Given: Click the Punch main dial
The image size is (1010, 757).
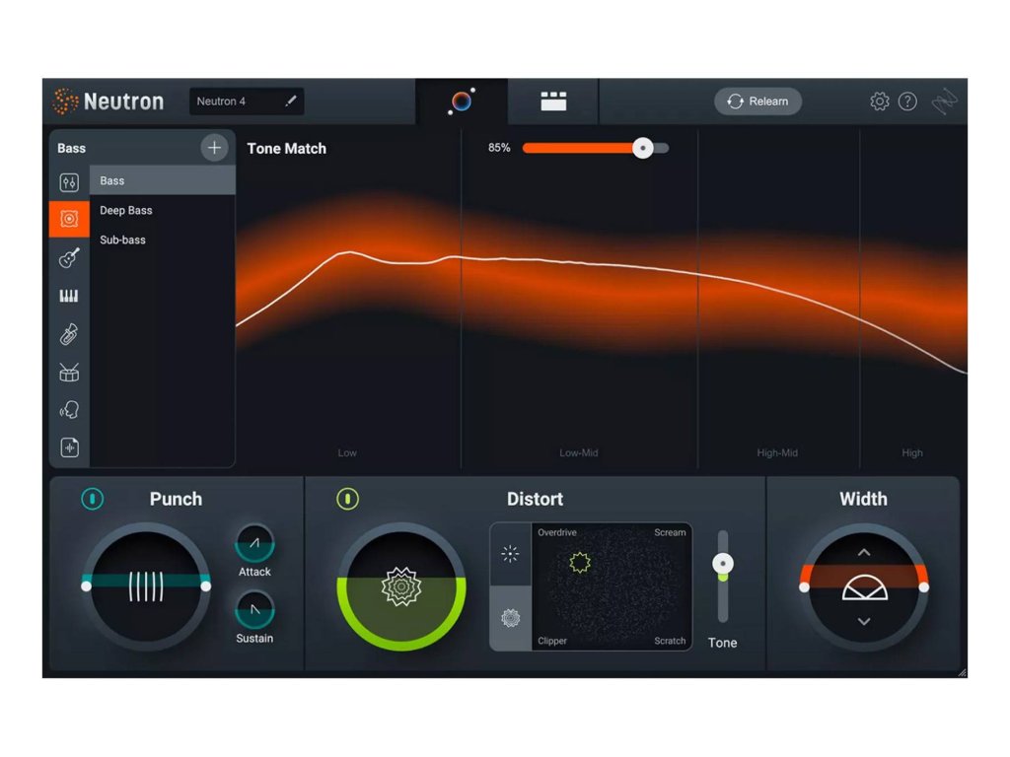Looking at the screenshot, I should (x=146, y=586).
